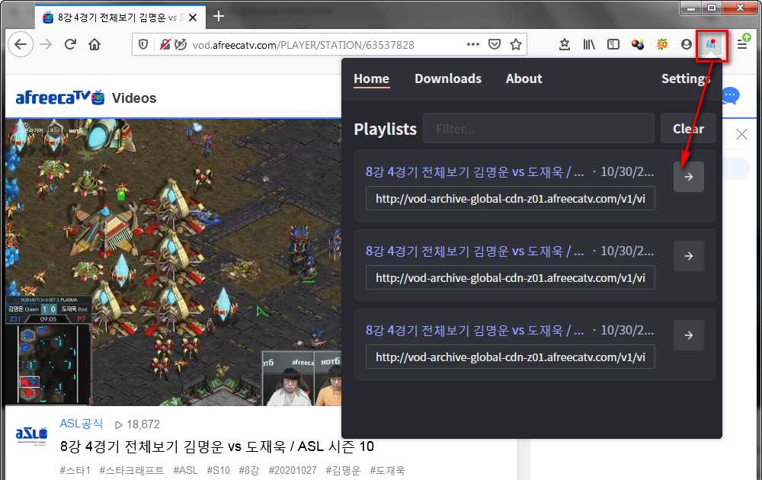The image size is (762, 480).
Task: Open page actions three-dots menu
Action: pyautogui.click(x=473, y=44)
